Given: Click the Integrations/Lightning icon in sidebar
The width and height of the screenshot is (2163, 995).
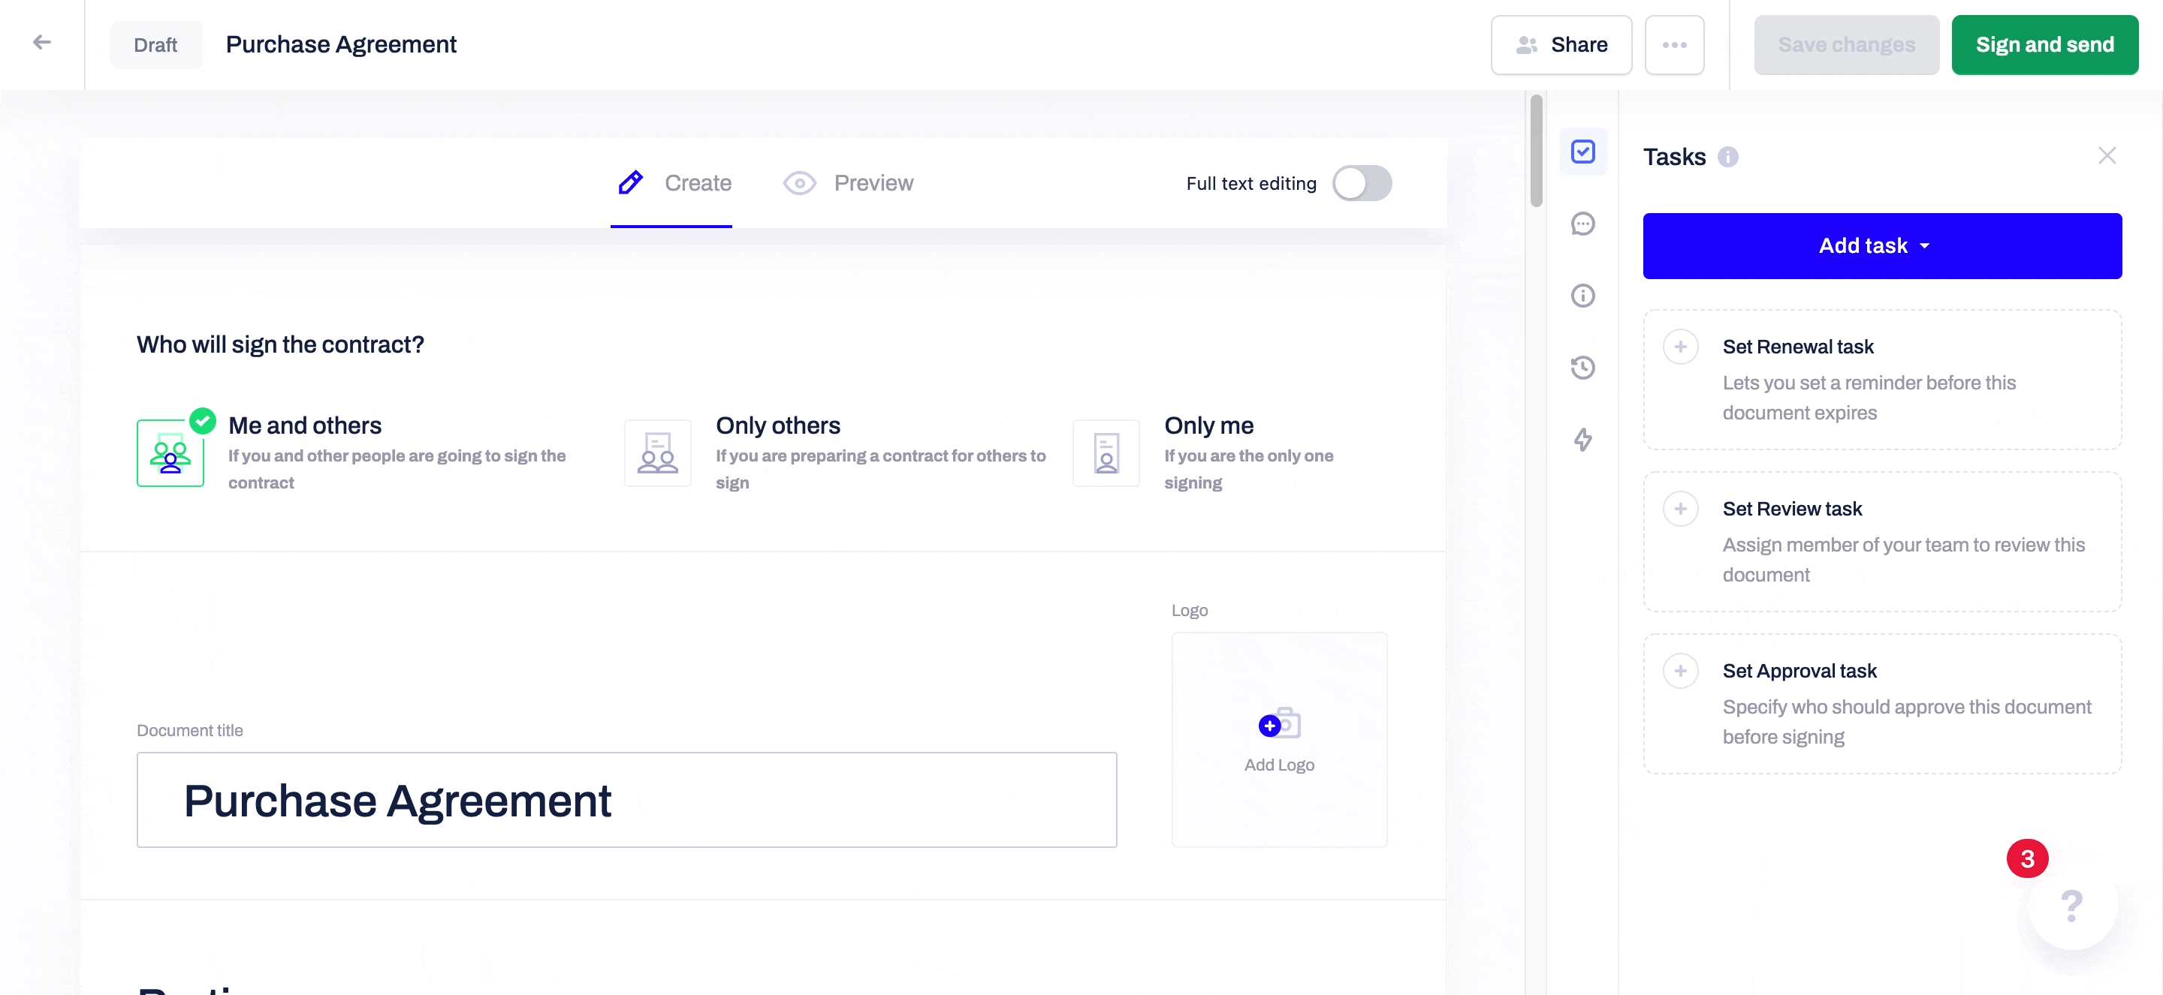Looking at the screenshot, I should point(1584,438).
